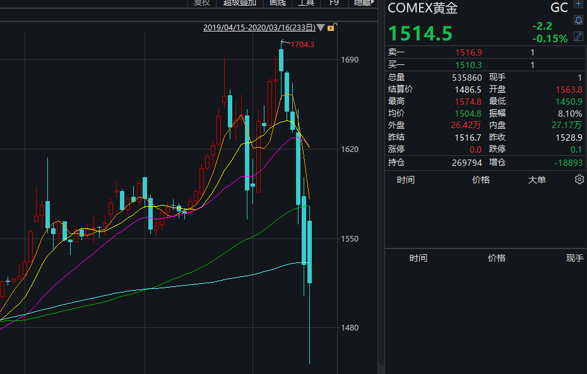Screen dimensions: 587x374
Task: Open the 工具 menu
Action: 306,3
